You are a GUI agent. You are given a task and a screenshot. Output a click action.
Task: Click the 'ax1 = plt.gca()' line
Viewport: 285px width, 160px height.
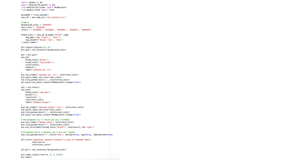[29, 55]
